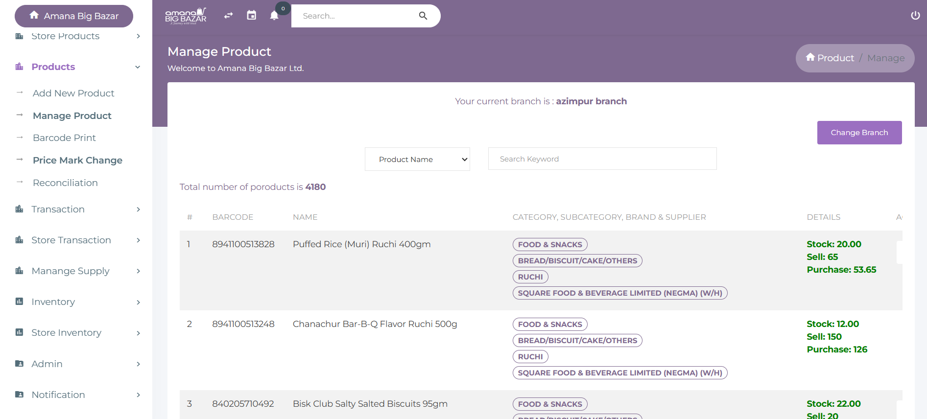Click the NAME column header
The height and width of the screenshot is (419, 927).
click(305, 217)
